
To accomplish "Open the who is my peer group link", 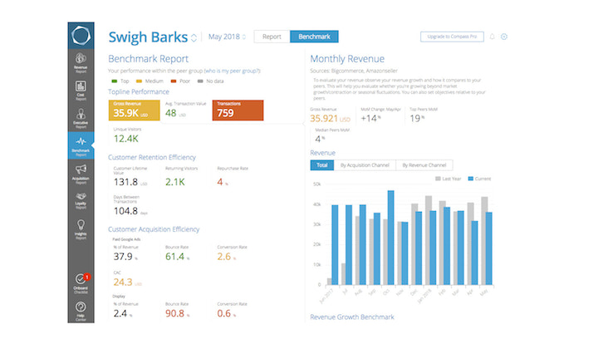I will [233, 71].
